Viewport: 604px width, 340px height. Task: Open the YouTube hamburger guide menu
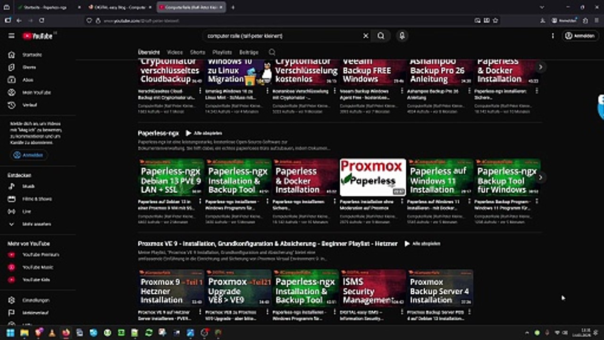11,36
